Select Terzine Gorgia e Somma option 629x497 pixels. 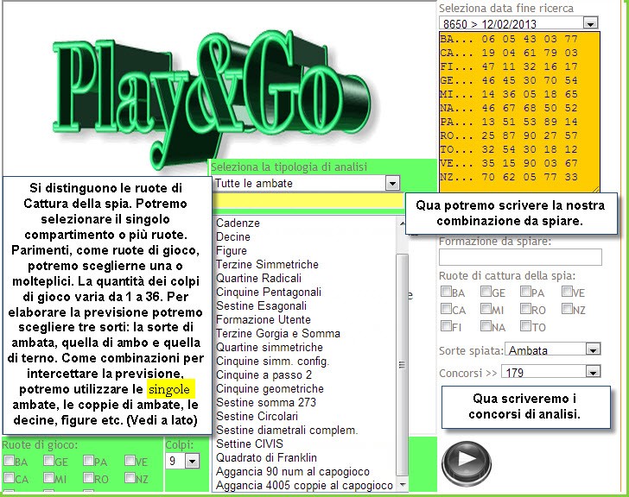278,333
